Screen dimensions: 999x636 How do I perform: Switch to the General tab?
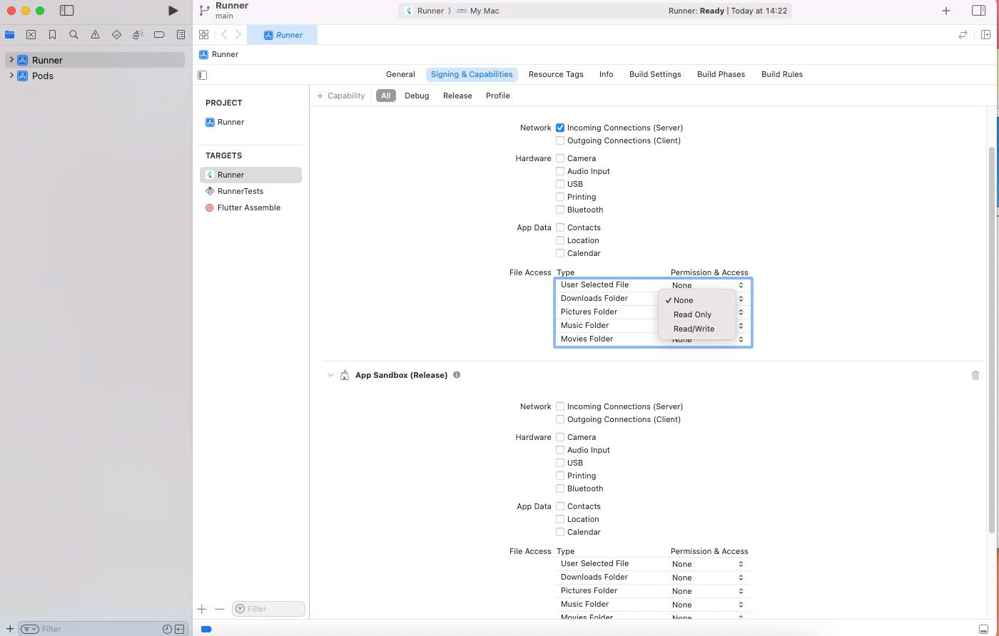[x=400, y=74]
